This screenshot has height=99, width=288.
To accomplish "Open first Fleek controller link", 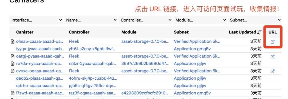I will 74,41.
